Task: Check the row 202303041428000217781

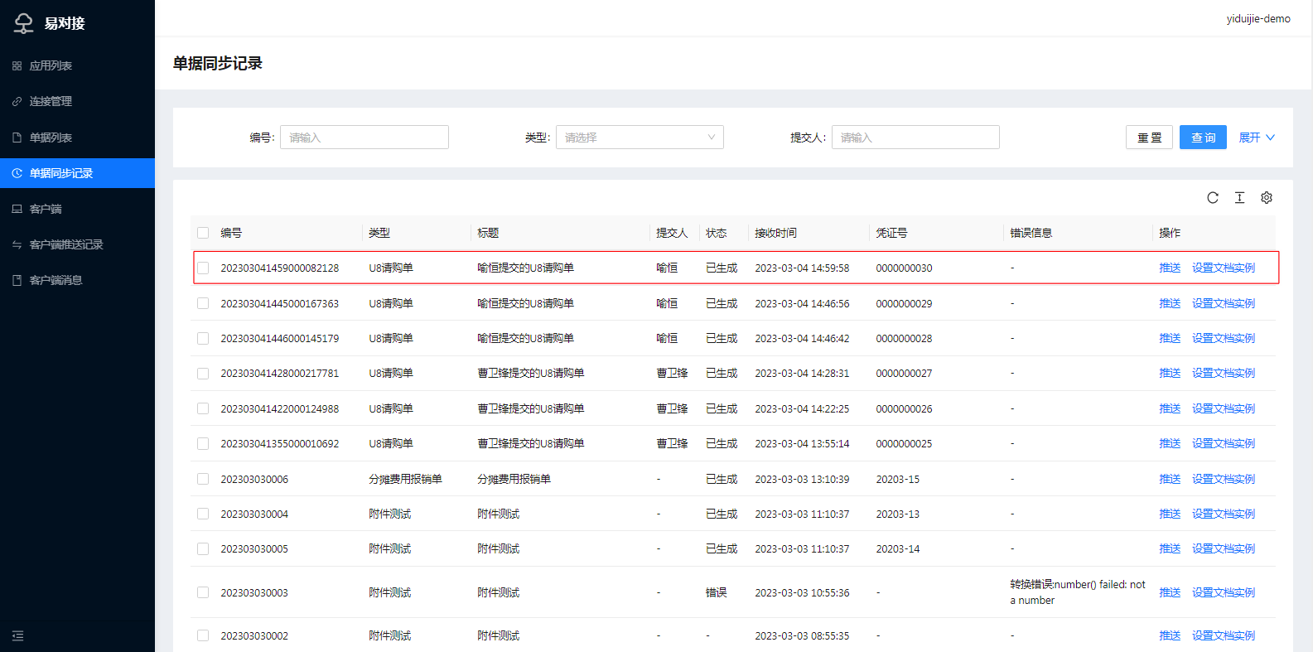Action: (203, 374)
